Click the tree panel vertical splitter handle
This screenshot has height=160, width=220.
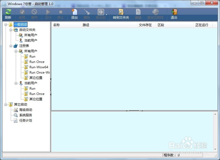tap(51, 87)
